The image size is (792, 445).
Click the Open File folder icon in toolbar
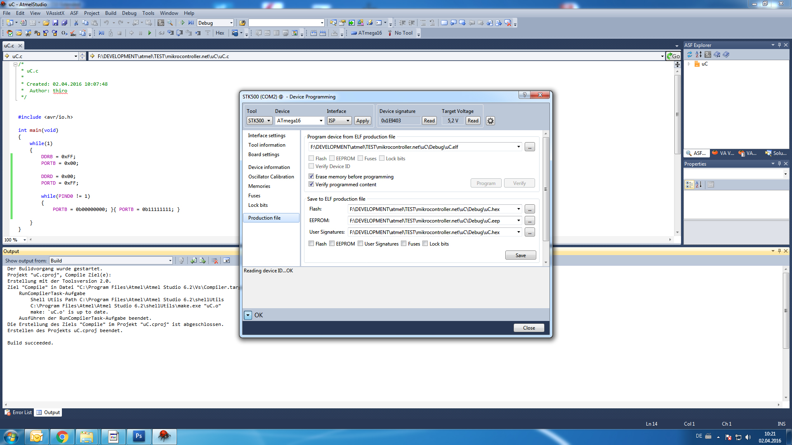[x=46, y=23]
